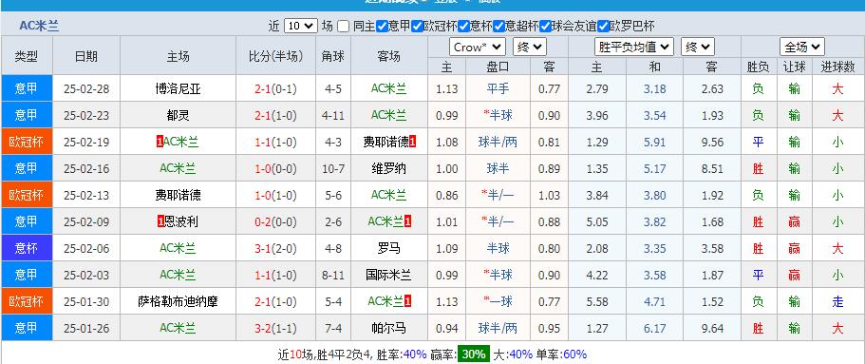Click the 盘口 column header
Viewport: 865px width, 364px height.
[498, 67]
